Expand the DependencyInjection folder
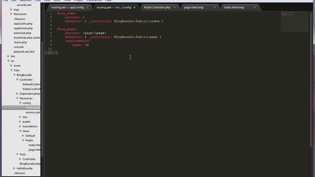 point(17,93)
